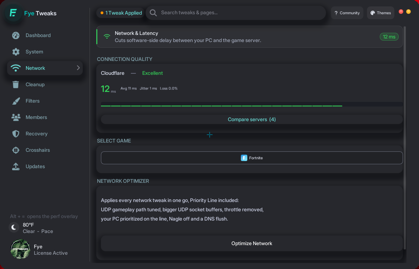Click the green wifi icon in Network & Latency header
This screenshot has height=269, width=419.
click(x=107, y=37)
